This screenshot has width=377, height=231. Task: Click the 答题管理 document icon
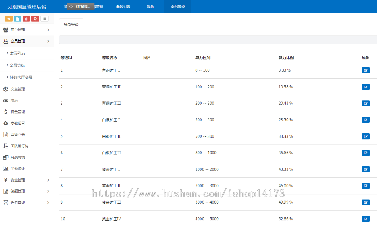[x=5, y=191]
